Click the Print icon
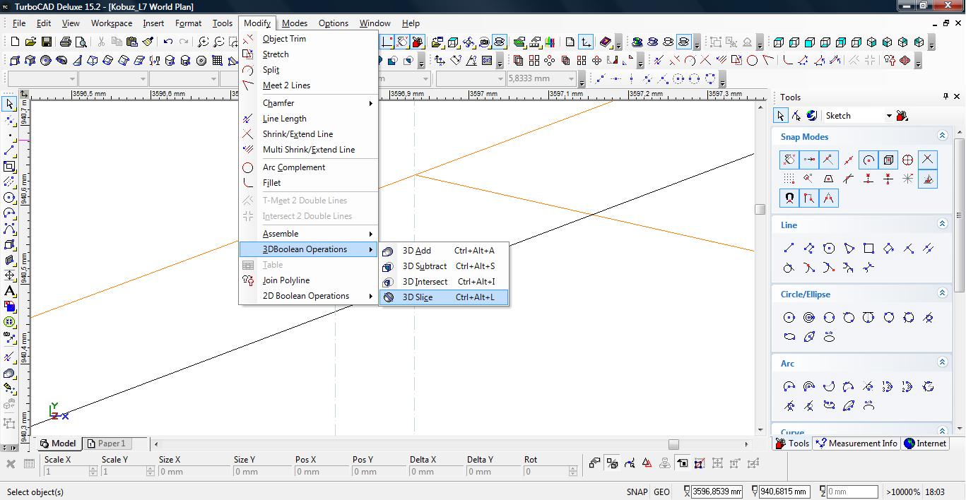 point(66,42)
